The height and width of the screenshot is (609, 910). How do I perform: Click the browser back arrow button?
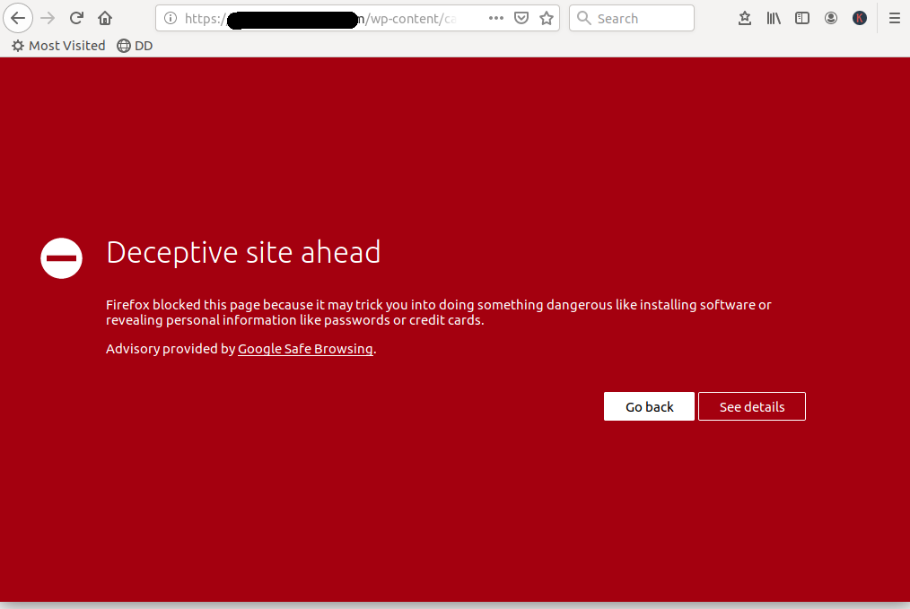(18, 18)
